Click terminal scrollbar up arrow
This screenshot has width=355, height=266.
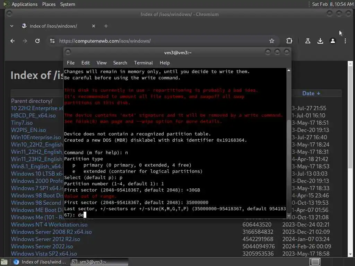tap(289, 71)
